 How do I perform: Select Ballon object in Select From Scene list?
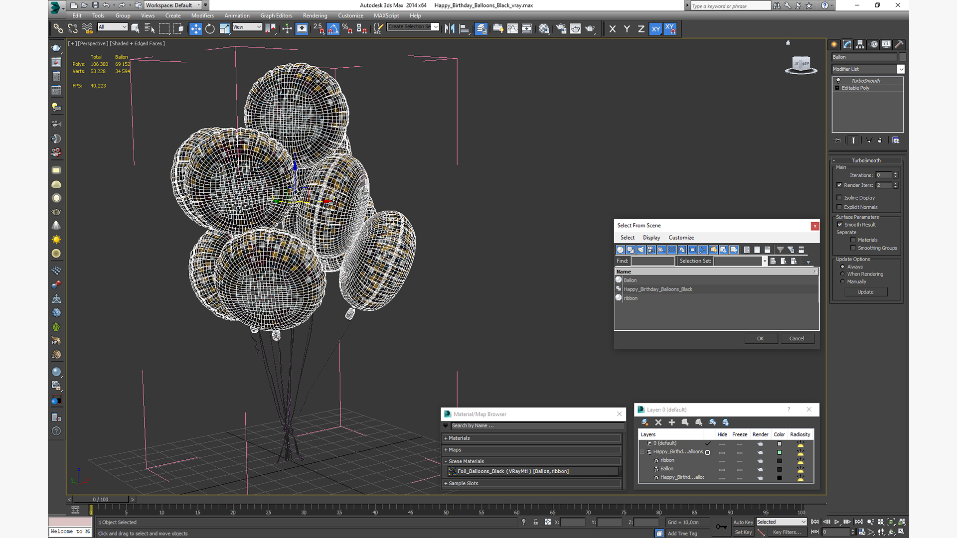pos(630,279)
